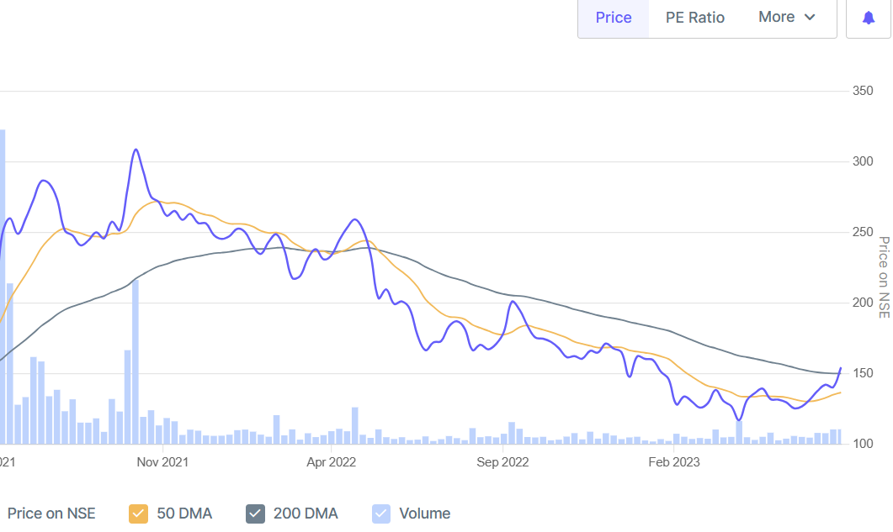
Task: Click the price peak near 300 before Nov 2021
Action: point(136,150)
